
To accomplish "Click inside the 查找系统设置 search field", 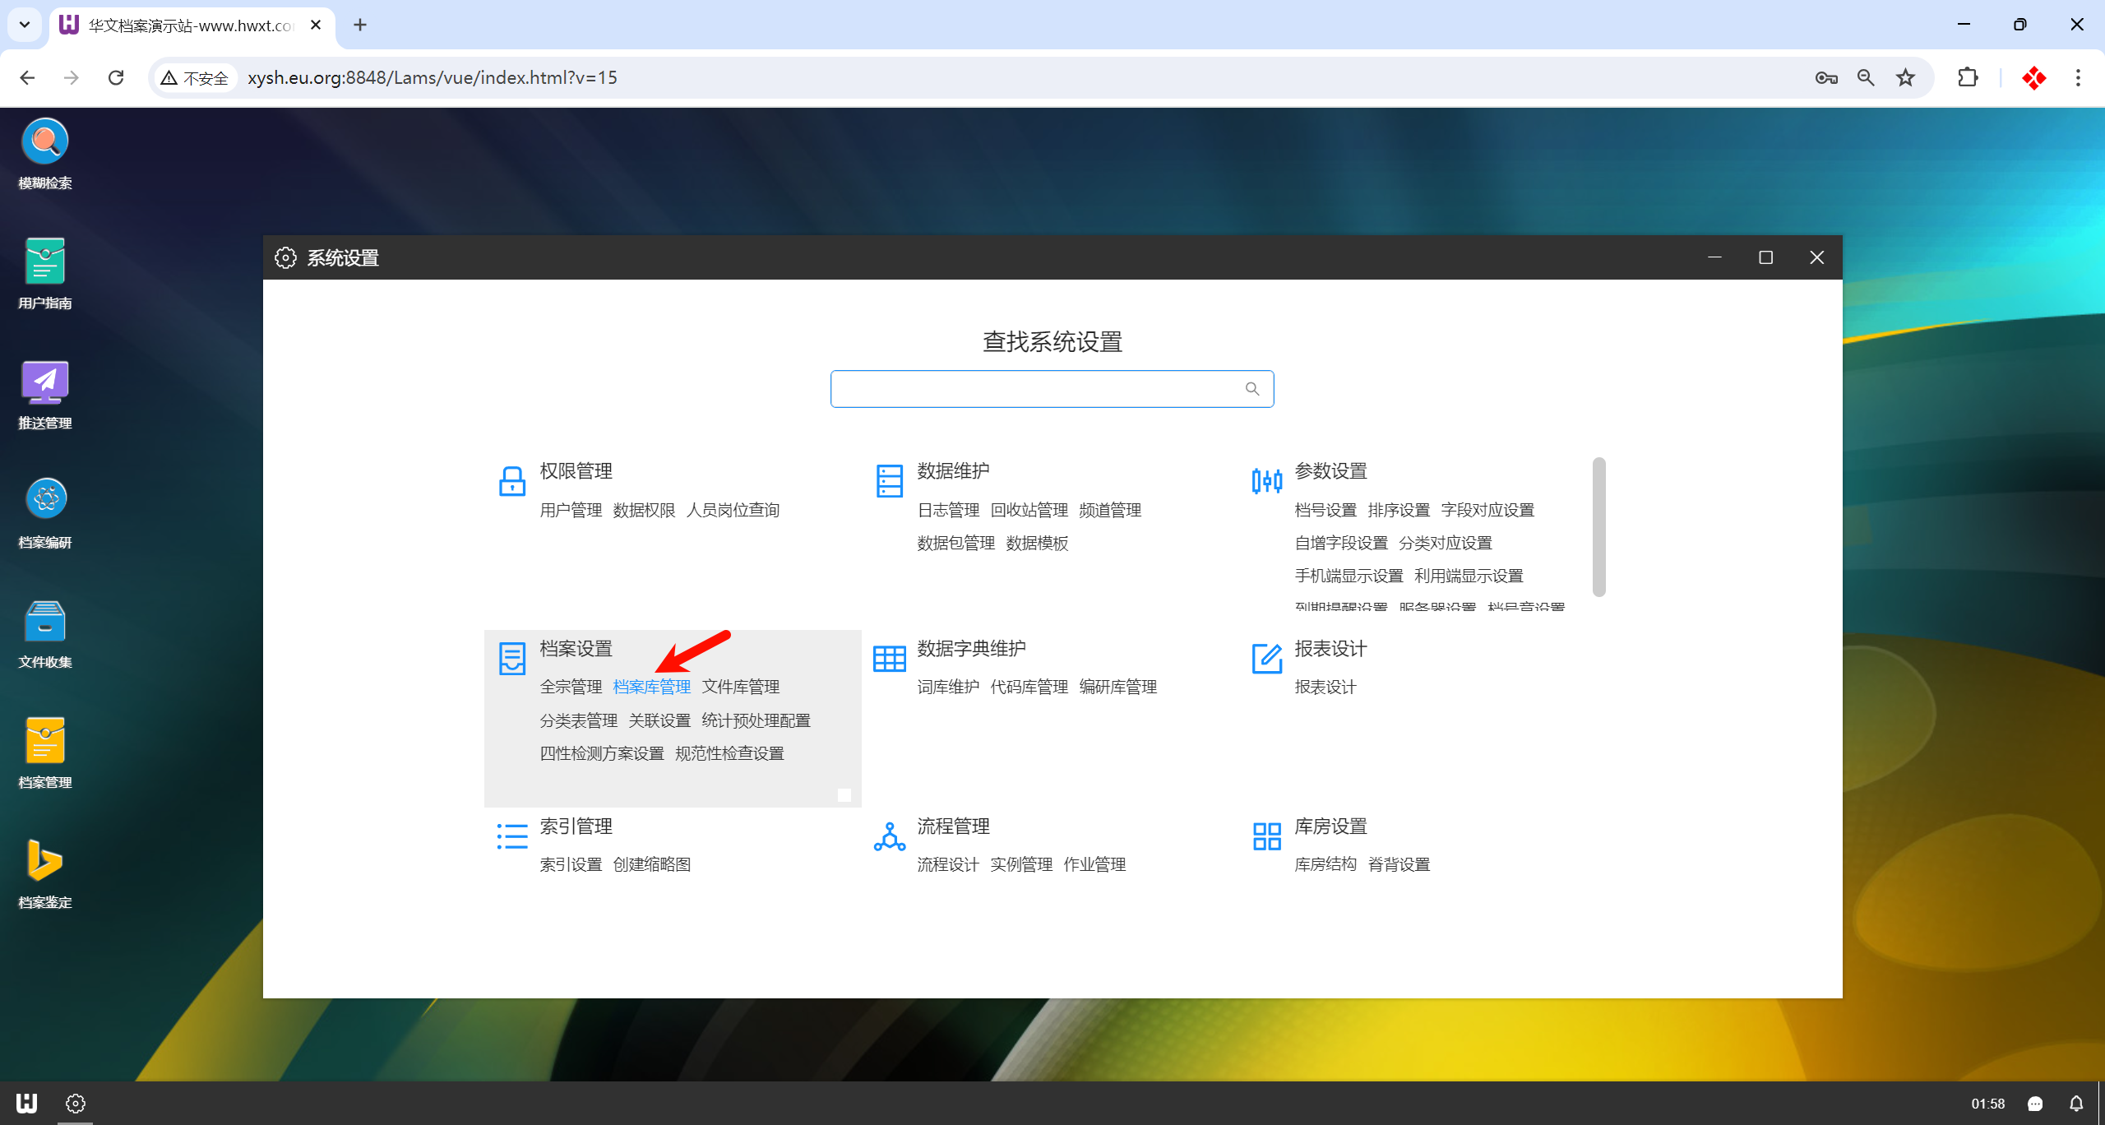I will coord(1036,389).
